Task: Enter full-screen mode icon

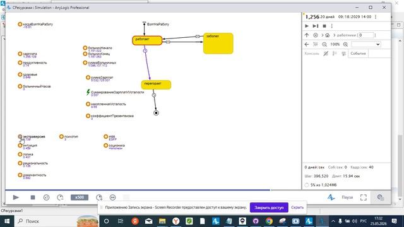Action: (364, 197)
